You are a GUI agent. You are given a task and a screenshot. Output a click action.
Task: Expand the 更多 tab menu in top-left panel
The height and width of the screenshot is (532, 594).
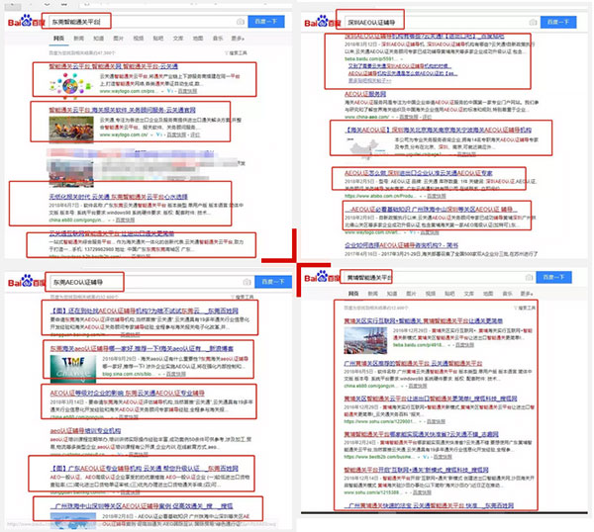pos(240,38)
